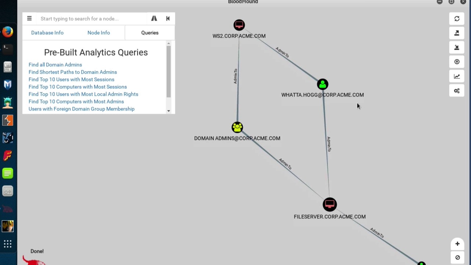Run Find all Domain Admins query
This screenshot has height=265, width=471.
coord(55,65)
